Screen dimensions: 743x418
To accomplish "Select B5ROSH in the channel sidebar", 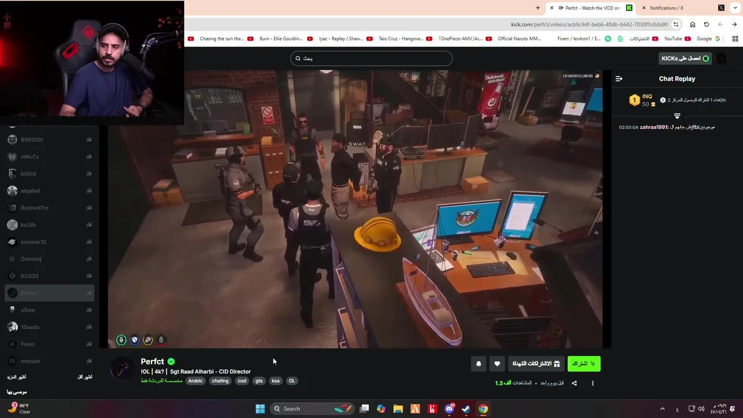I will (49, 140).
